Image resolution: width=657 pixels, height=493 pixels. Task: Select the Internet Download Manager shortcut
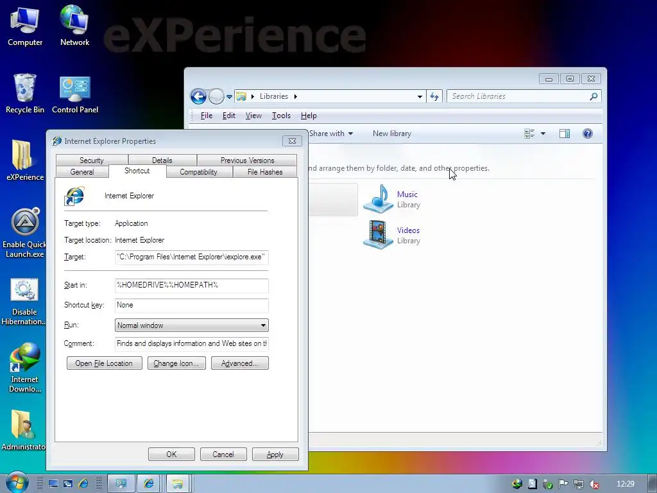(25, 368)
